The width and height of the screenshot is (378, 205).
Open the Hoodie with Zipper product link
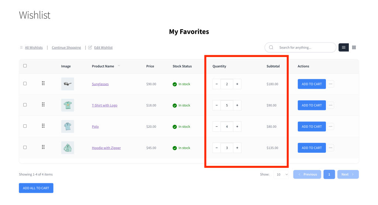click(x=106, y=148)
